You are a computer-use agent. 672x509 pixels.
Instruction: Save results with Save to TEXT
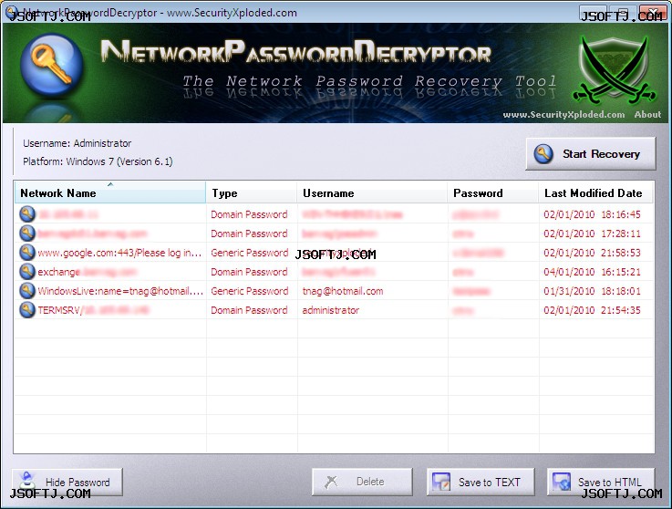(481, 482)
